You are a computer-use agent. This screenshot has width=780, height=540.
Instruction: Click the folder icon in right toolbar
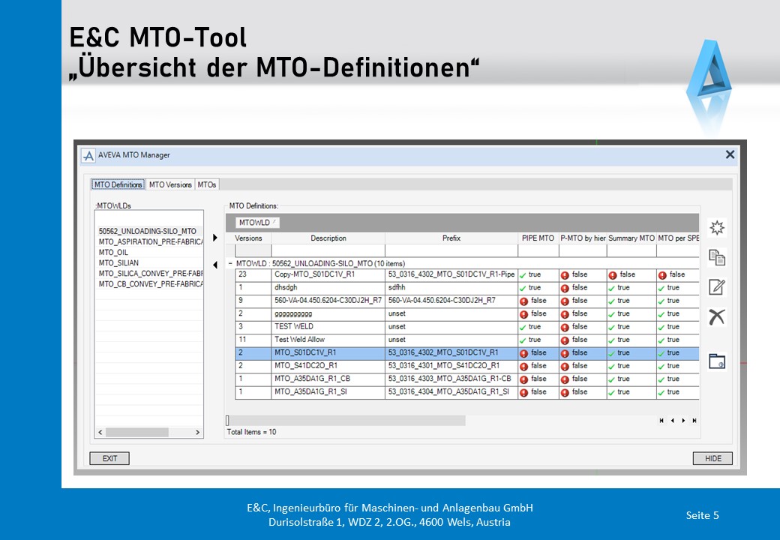coord(717,361)
